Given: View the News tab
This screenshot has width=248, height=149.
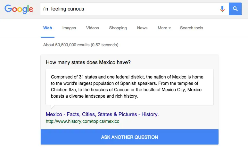Looking at the screenshot, I should pyautogui.click(x=142, y=28).
